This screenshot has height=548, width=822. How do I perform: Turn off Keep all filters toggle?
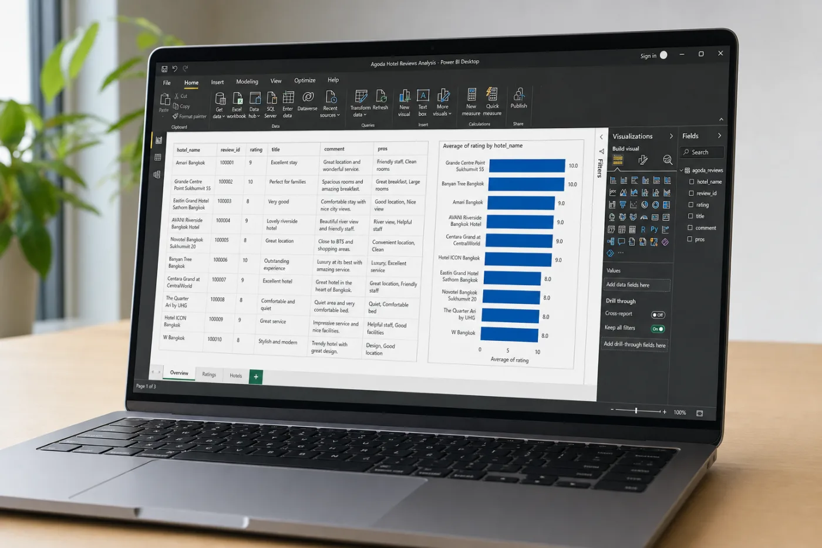658,329
